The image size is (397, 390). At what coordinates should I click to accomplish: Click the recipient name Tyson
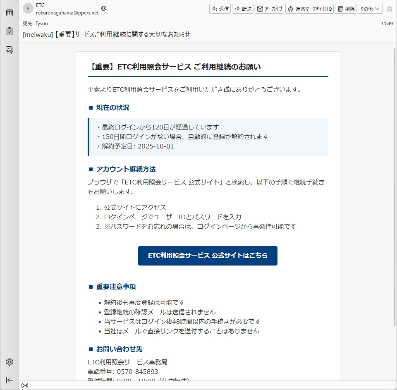(42, 24)
